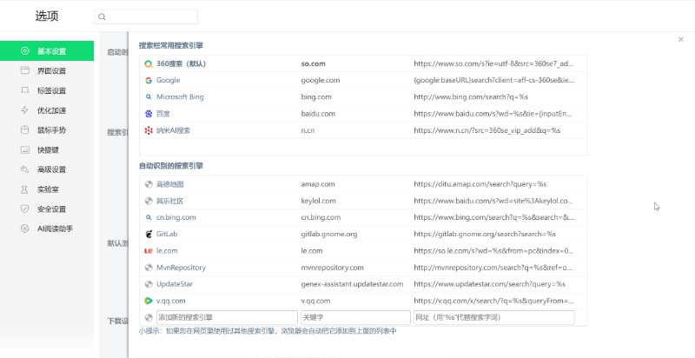Screen dimensions: 695x358
Task: Click the globe icon beside 高德地图
Action: 149,184
